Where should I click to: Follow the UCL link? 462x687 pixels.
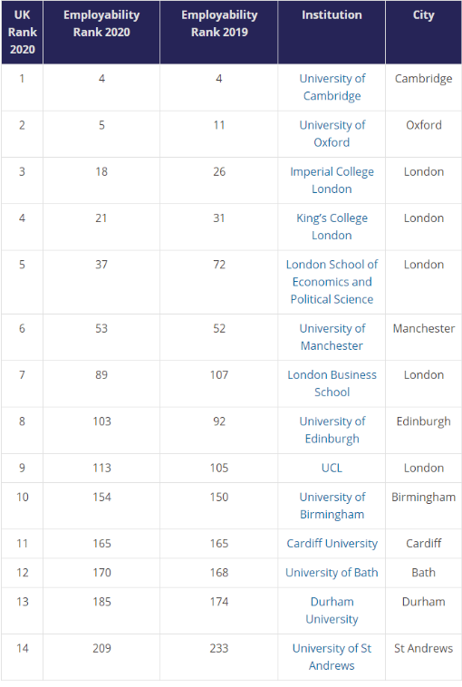[x=332, y=468]
